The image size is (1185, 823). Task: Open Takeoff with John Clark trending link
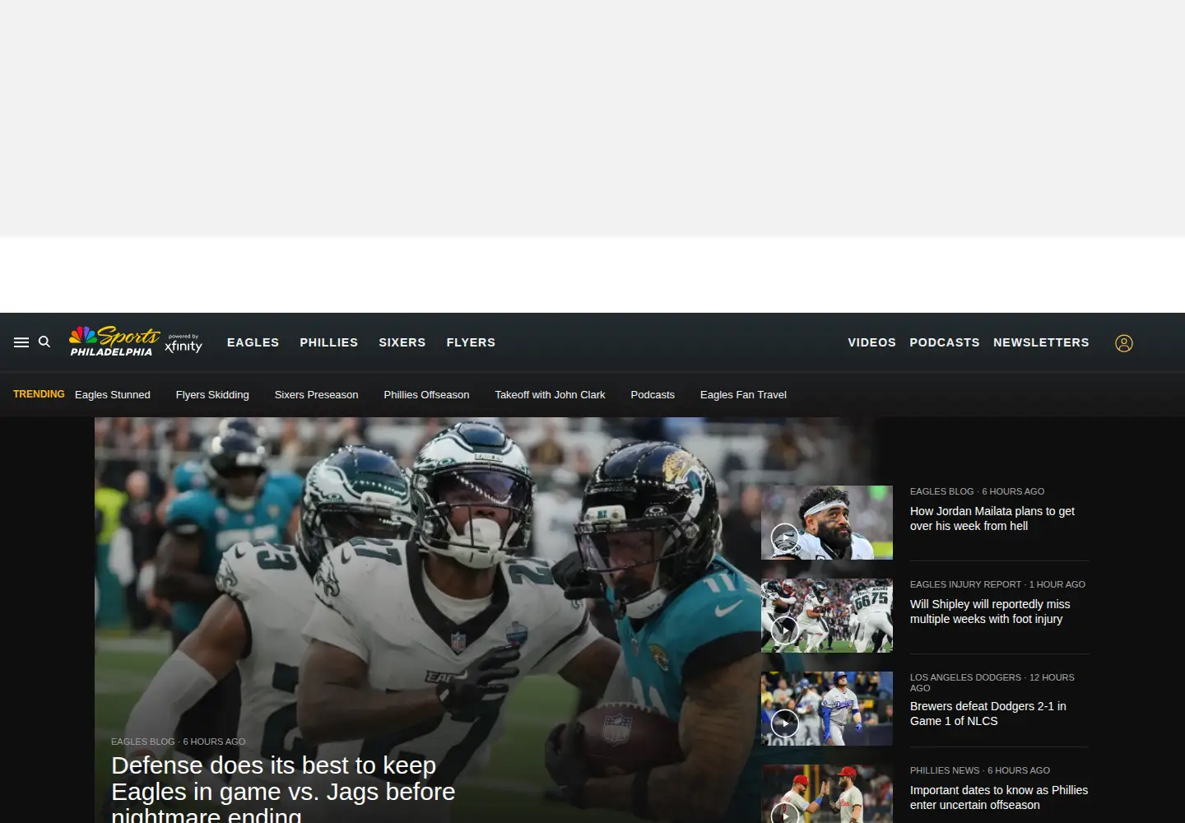coord(550,395)
